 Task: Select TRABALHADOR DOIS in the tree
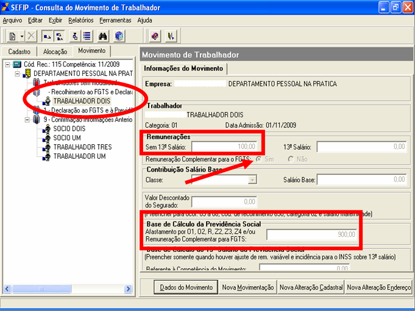click(82, 101)
